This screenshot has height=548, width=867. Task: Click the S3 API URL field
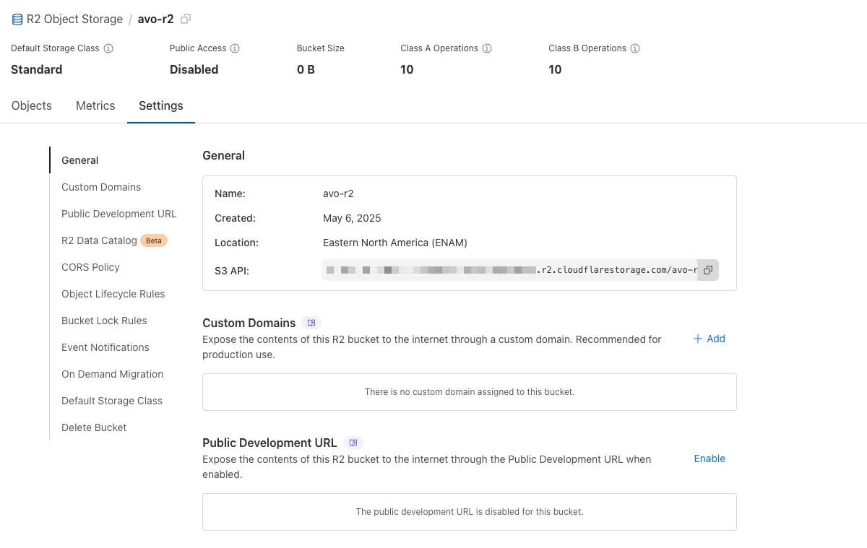pyautogui.click(x=509, y=270)
